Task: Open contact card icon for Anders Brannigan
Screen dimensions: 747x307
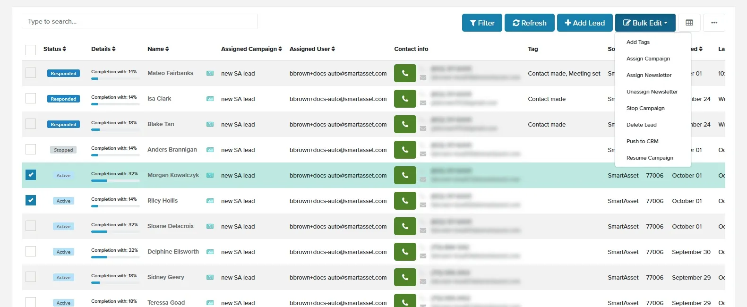Action: pos(210,150)
